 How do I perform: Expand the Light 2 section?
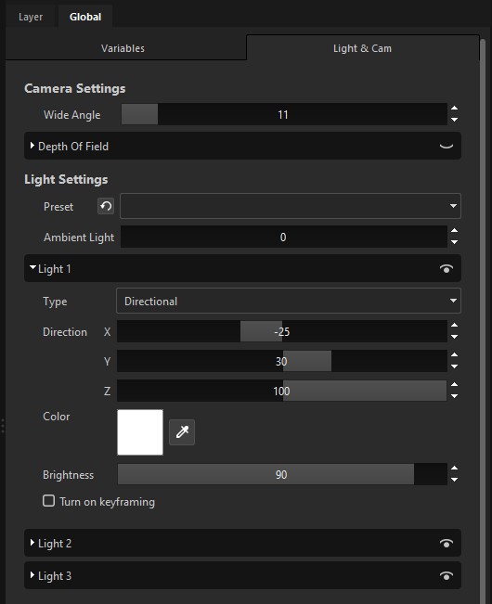pyautogui.click(x=32, y=543)
